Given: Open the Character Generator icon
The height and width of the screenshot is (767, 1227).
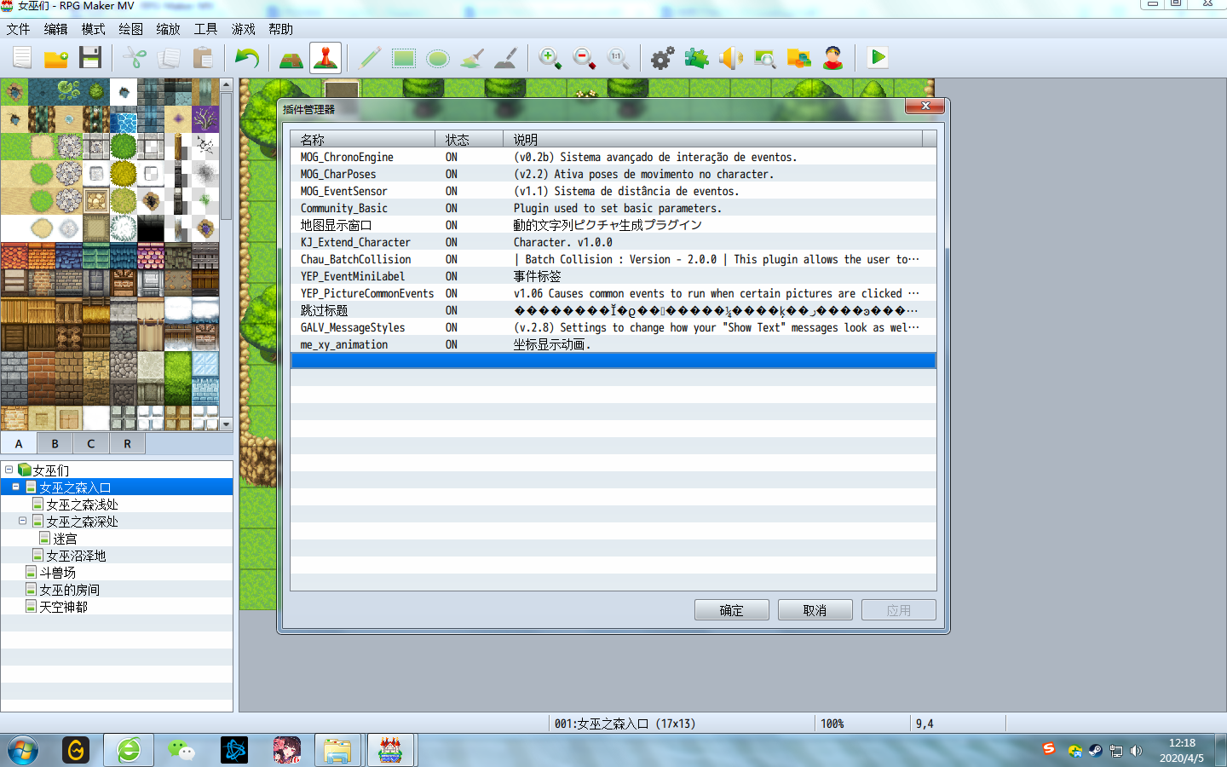Looking at the screenshot, I should click(833, 58).
